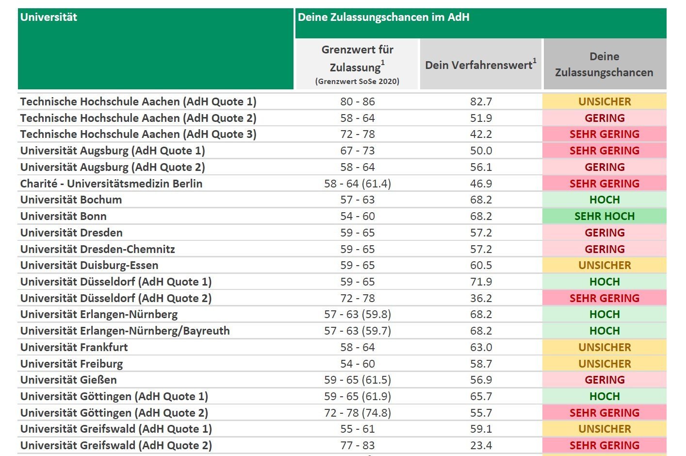Click the 'Universität Bochum' name cell
This screenshot has height=456, width=686.
[x=71, y=200]
